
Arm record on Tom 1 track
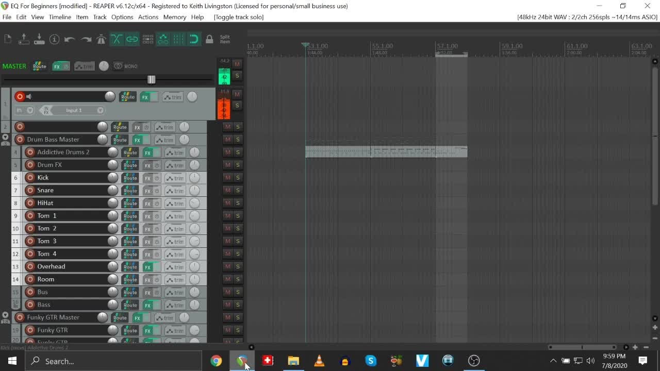[30, 215]
